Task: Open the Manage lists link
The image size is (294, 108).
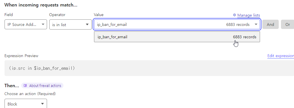Action: (249, 15)
